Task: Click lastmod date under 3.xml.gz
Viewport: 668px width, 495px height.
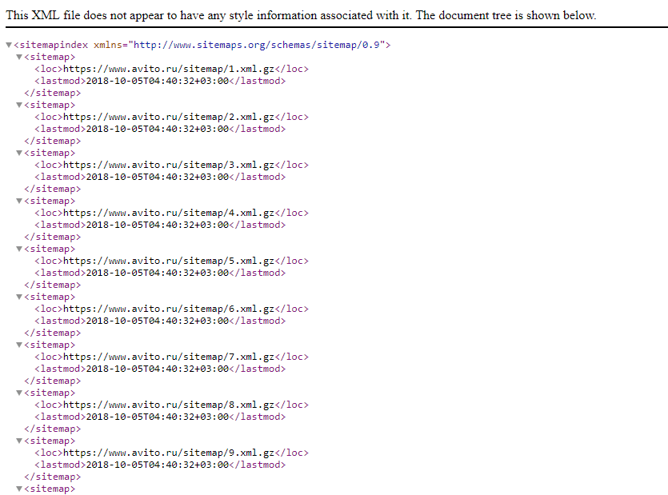Action: [x=158, y=177]
